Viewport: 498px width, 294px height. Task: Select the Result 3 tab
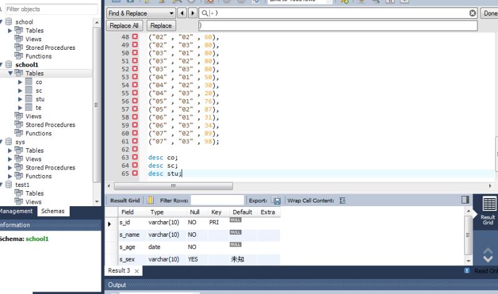pos(119,270)
